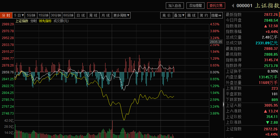This screenshot has height=138, width=280.
Task: Click the 指数涨跌 up arrow 12.50
Action: (x=271, y=26)
